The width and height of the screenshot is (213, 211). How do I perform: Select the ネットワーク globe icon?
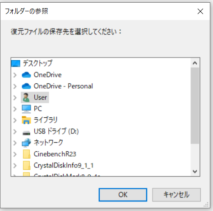pos(26,143)
